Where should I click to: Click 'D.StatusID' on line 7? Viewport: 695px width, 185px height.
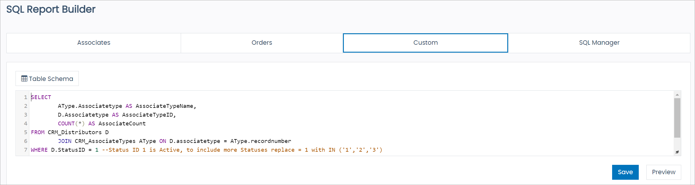click(x=68, y=150)
